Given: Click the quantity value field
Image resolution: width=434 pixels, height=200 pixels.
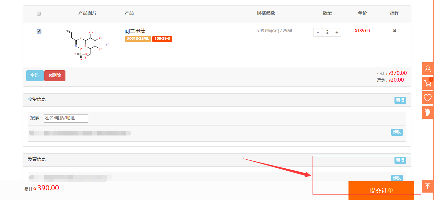Looking at the screenshot, I should (327, 32).
